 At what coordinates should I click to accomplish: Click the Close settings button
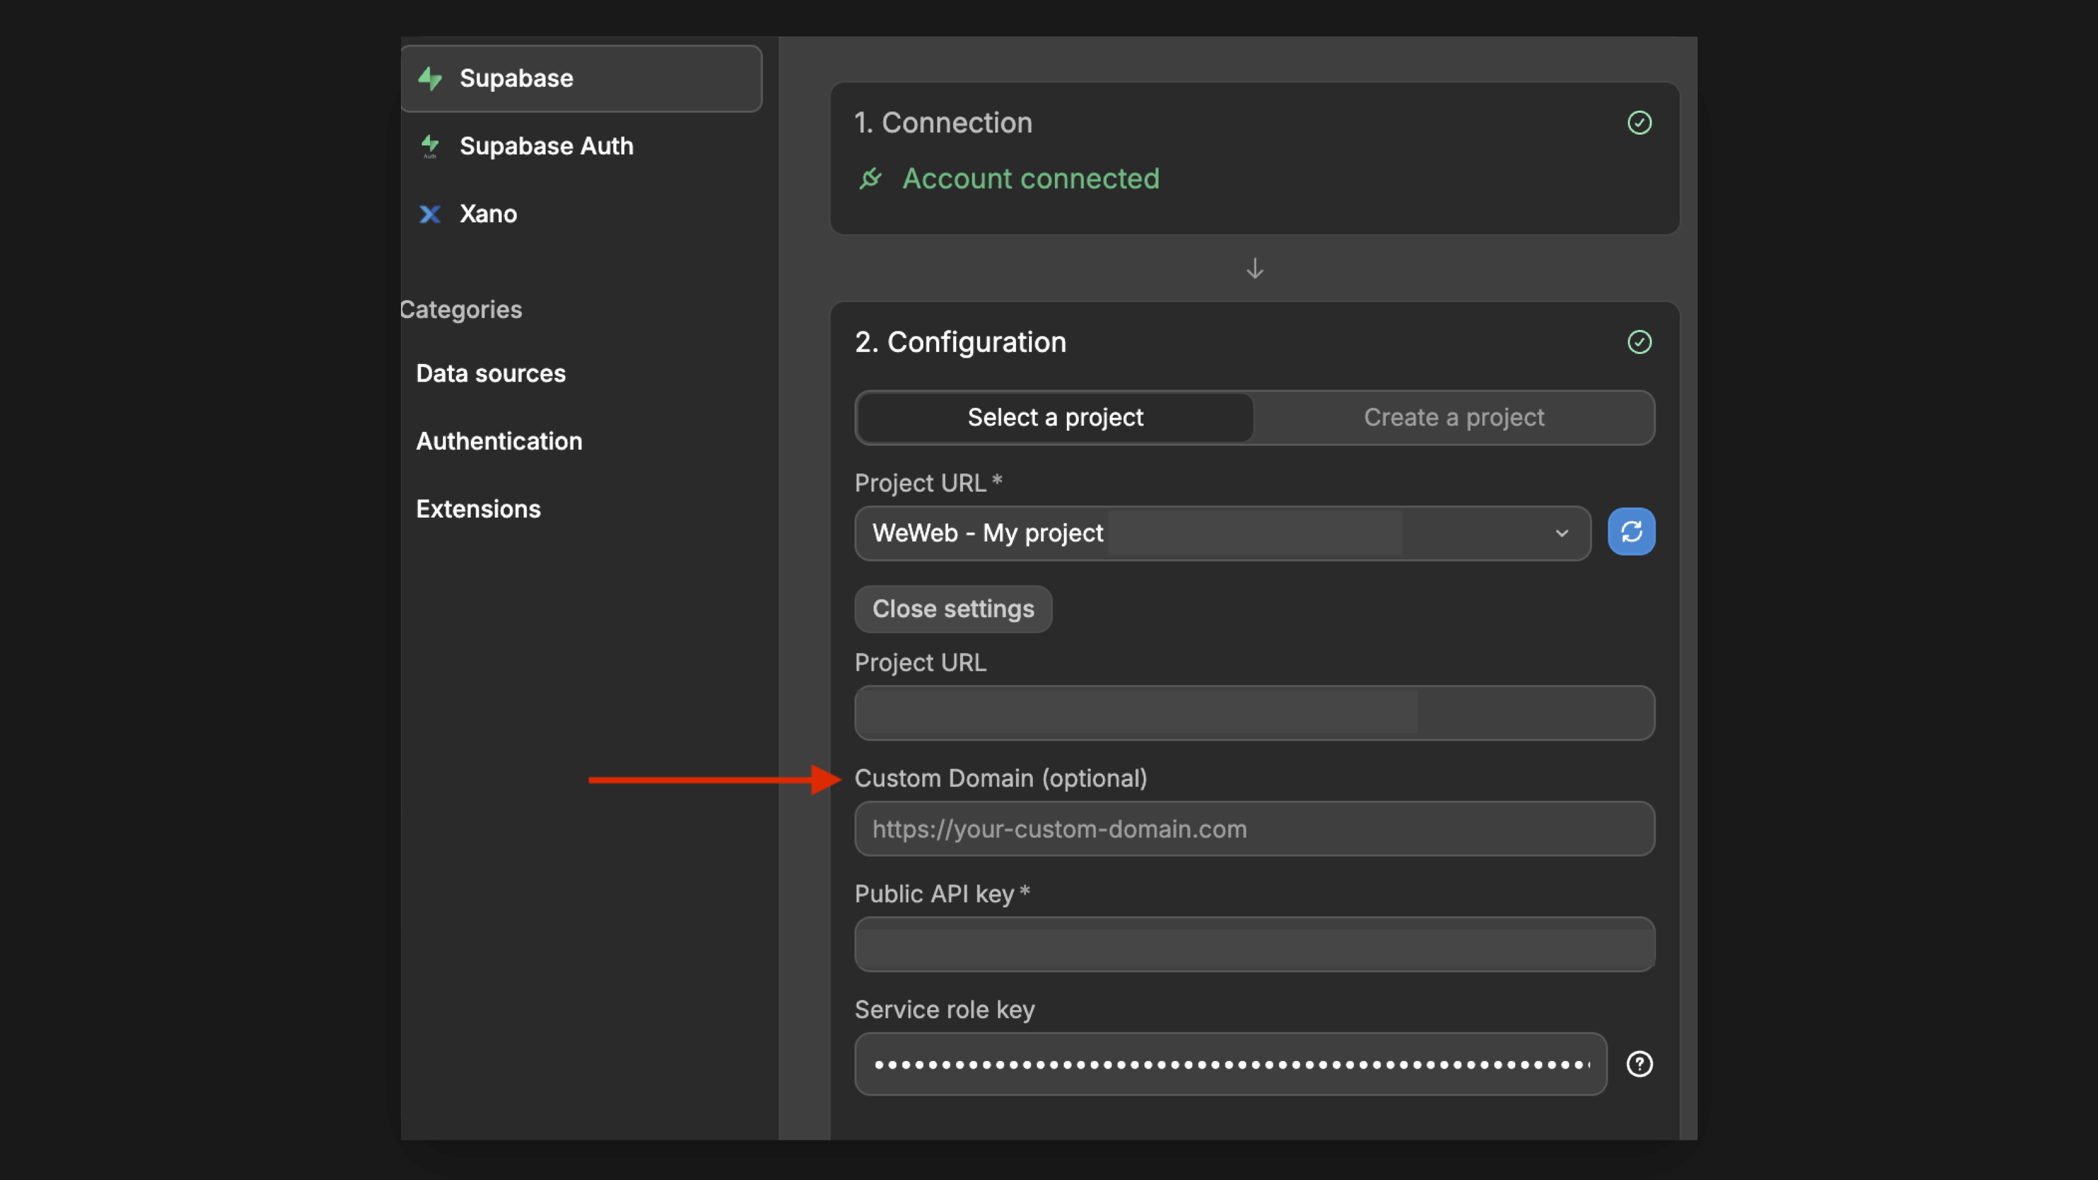(953, 610)
